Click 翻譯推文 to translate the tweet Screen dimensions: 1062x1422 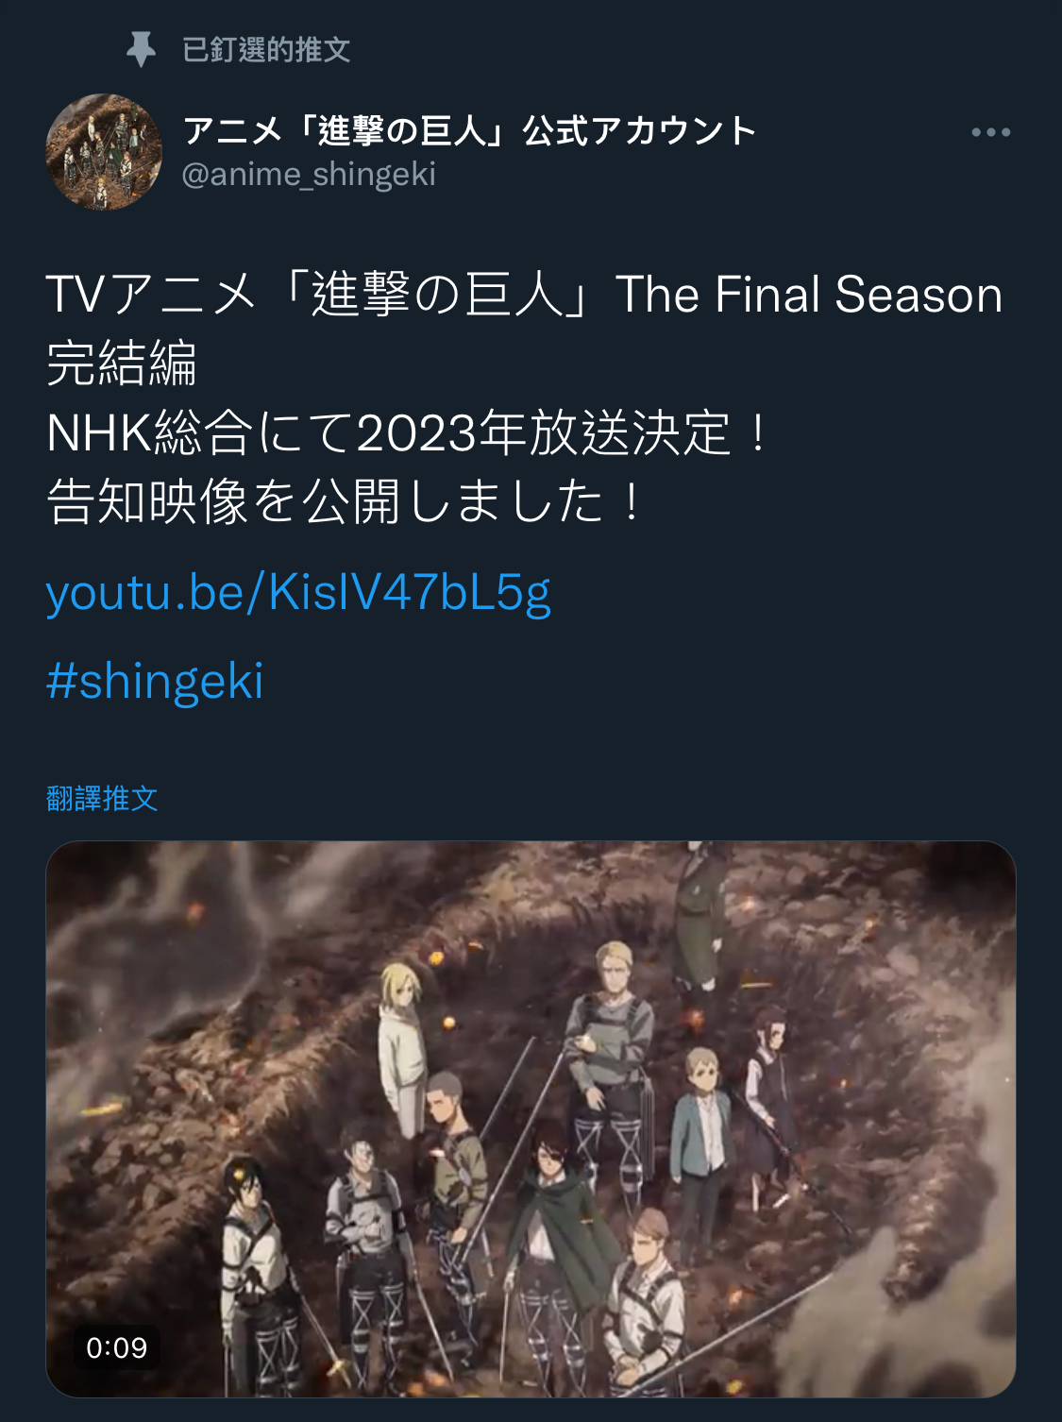(x=102, y=799)
